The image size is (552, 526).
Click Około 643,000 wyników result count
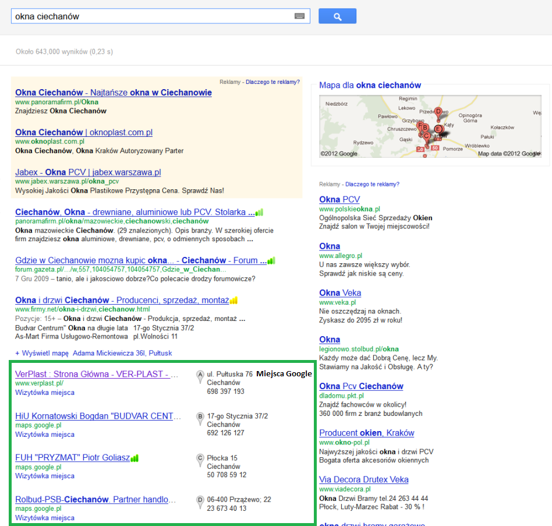pos(65,52)
